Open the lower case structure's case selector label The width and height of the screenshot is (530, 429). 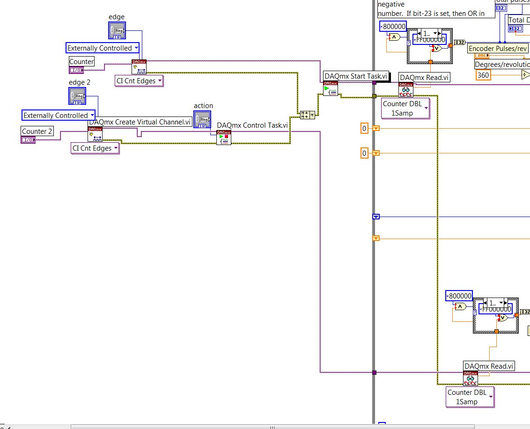[495, 303]
